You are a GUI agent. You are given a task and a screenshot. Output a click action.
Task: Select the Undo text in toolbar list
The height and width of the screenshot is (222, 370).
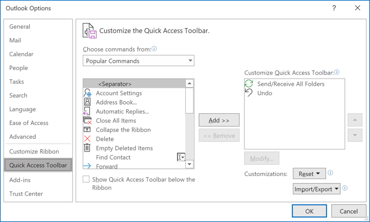[x=265, y=93]
